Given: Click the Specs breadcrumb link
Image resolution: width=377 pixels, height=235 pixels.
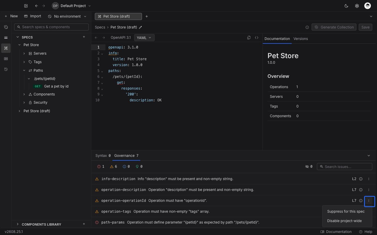Looking at the screenshot, I should click(100, 27).
